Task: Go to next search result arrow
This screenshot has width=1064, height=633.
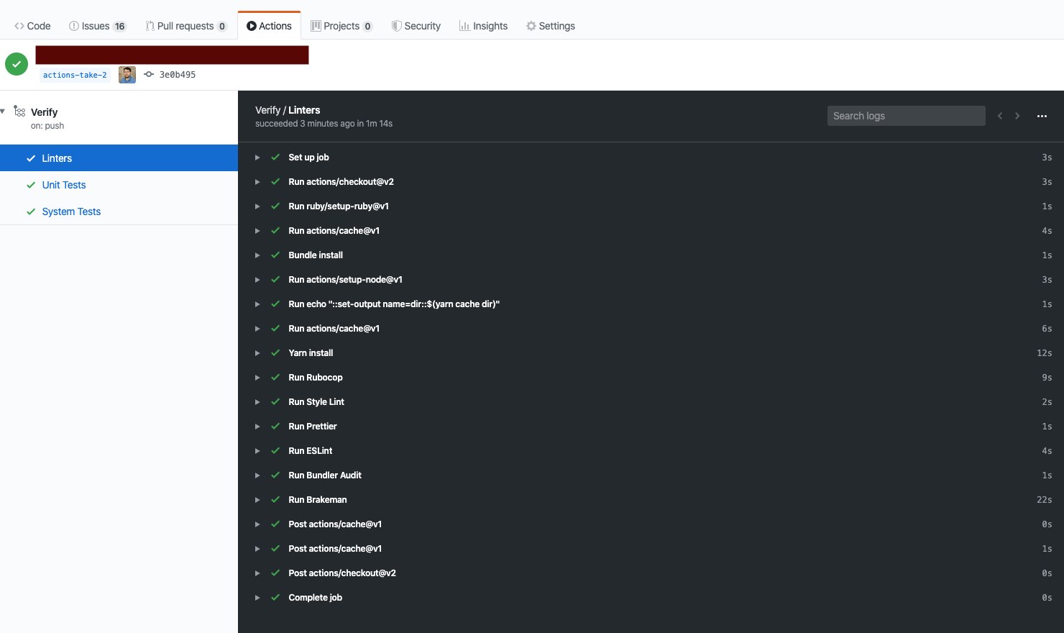Action: point(1017,116)
